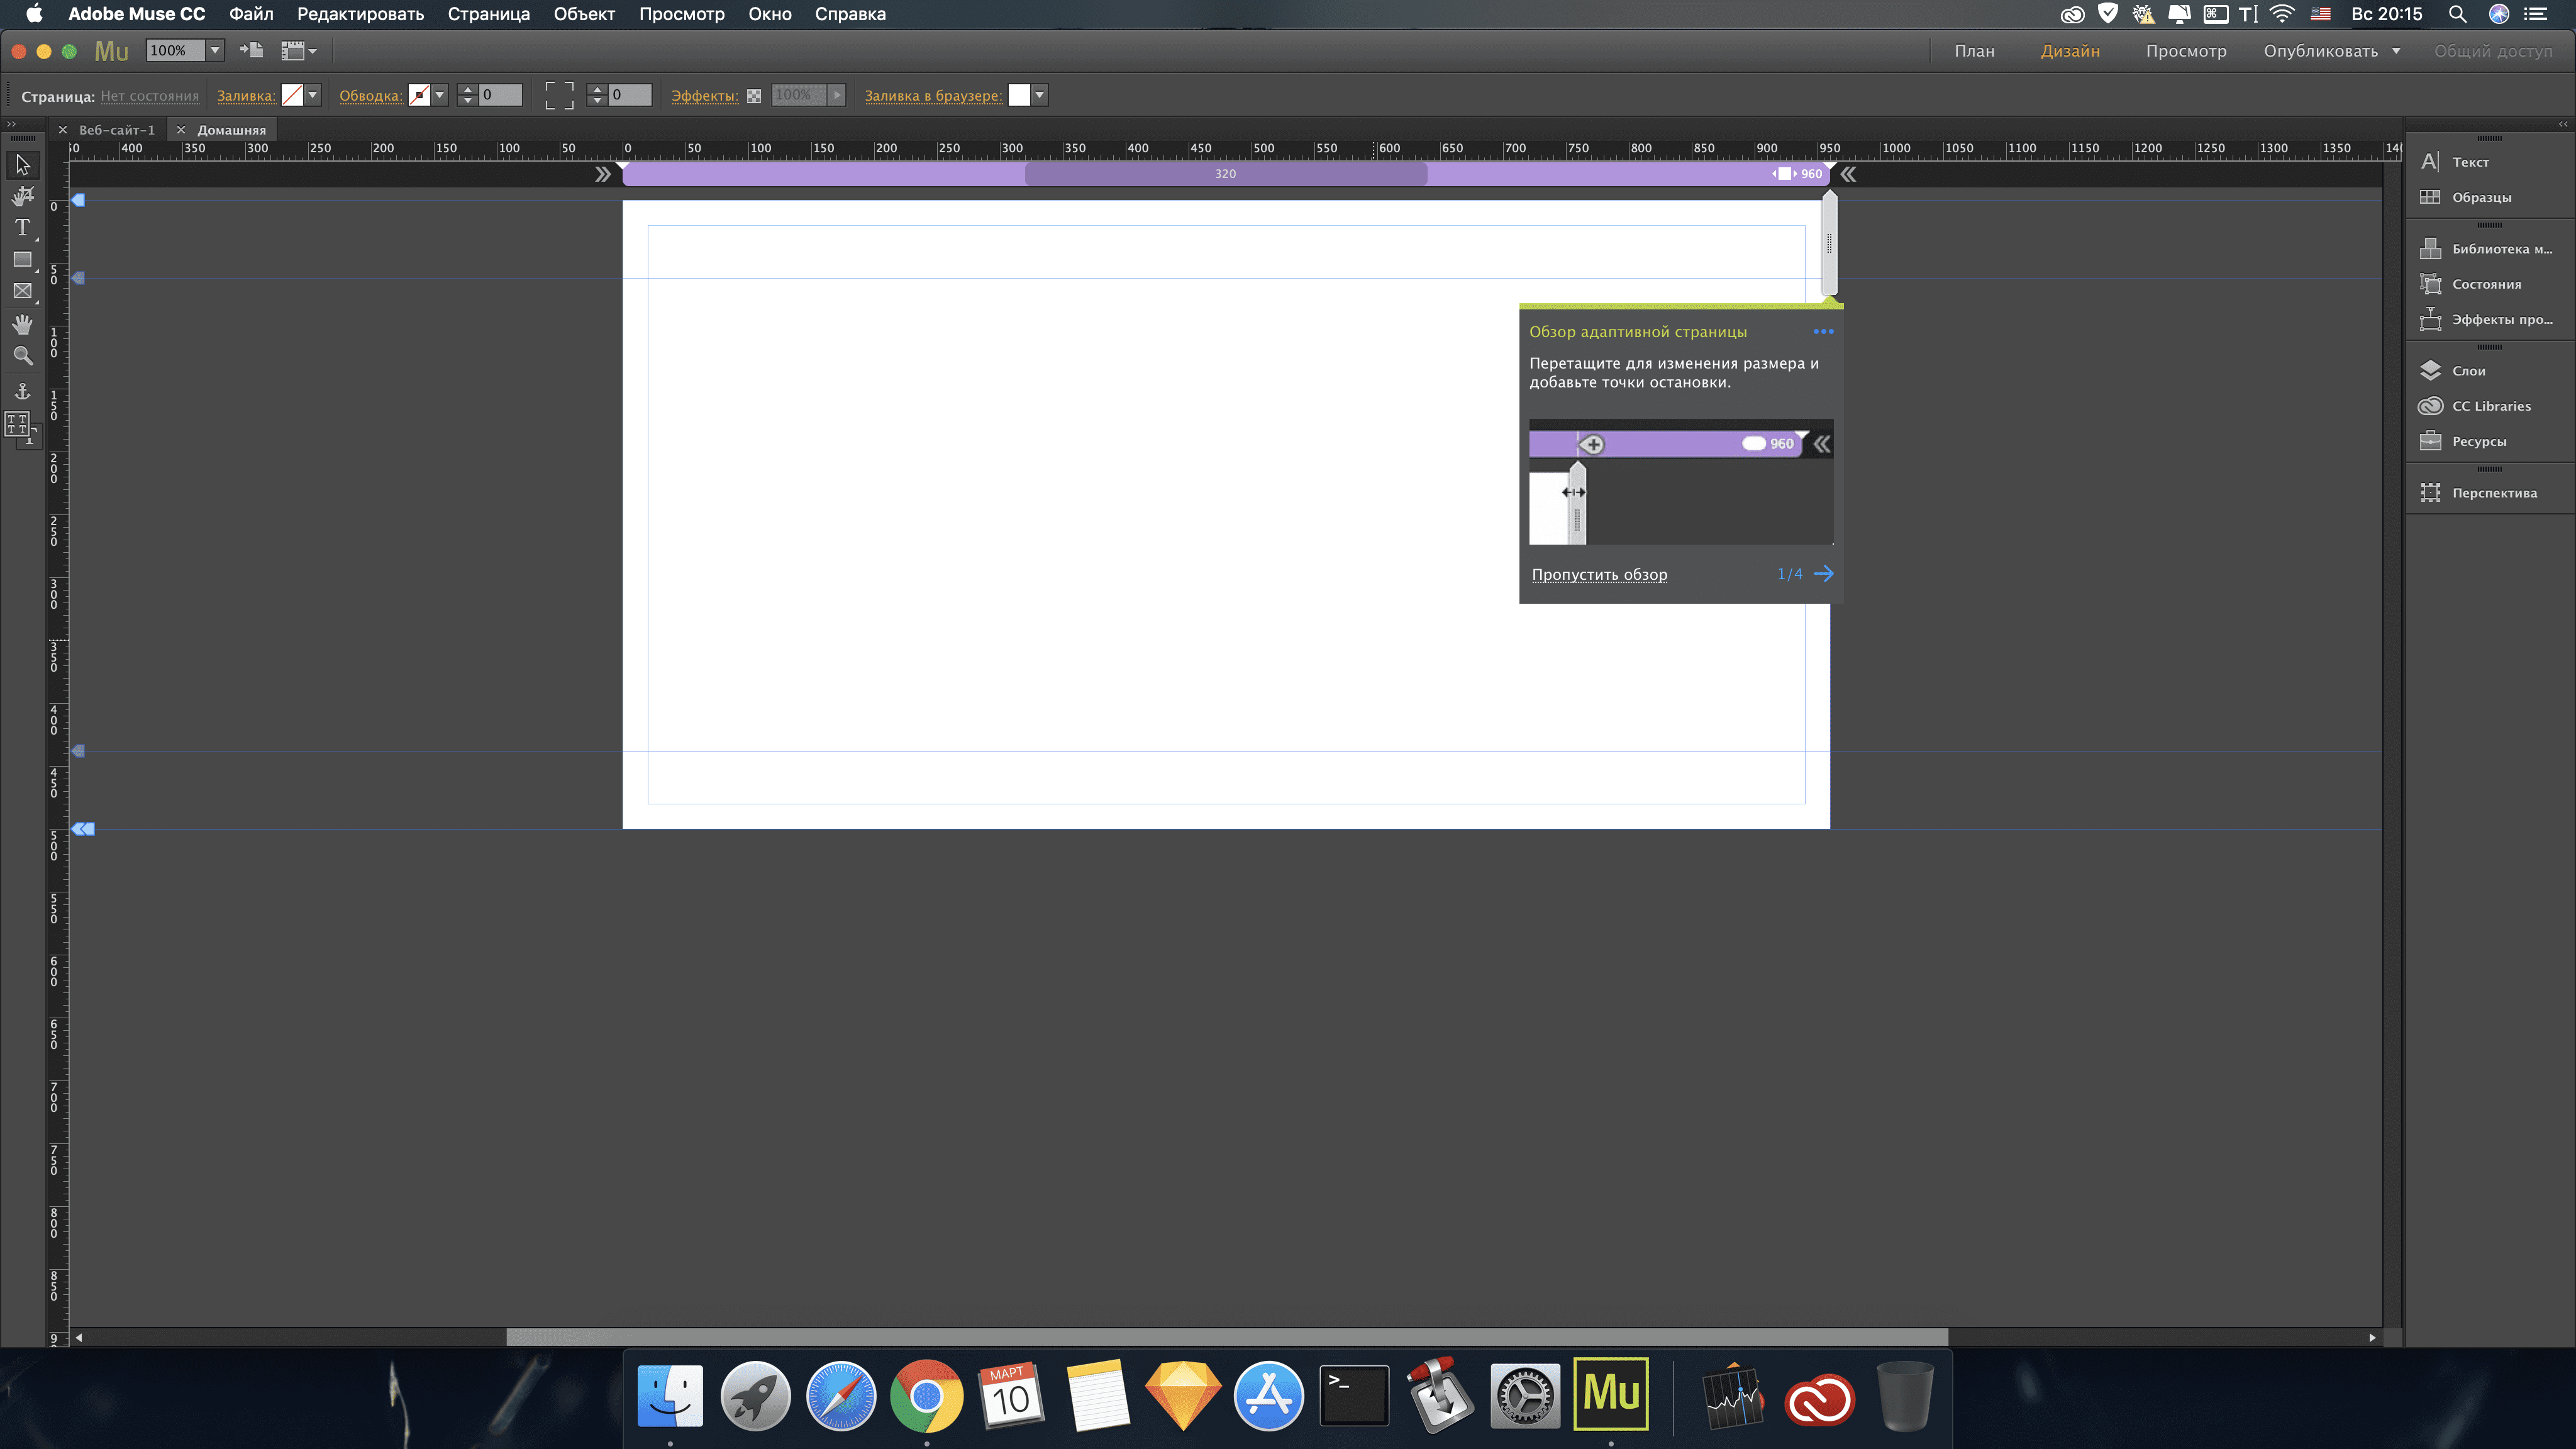
Task: Open the Объект menu
Action: (584, 14)
